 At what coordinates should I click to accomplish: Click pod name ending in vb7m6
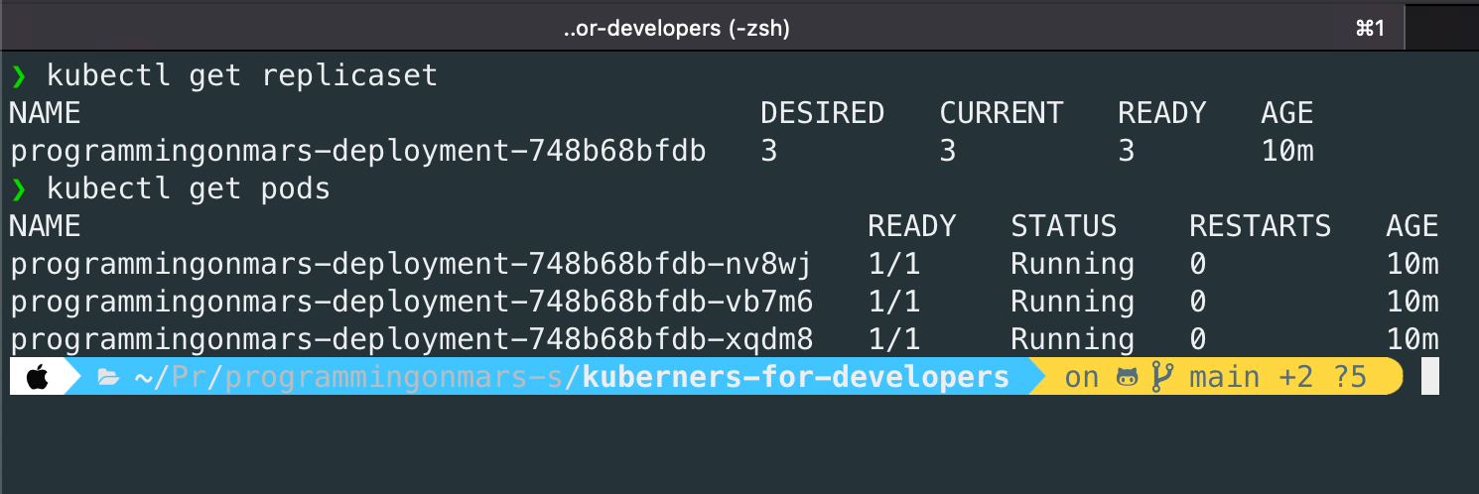(411, 302)
